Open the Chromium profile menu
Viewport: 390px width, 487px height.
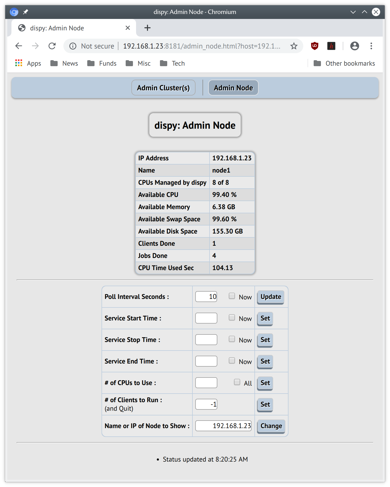tap(354, 46)
